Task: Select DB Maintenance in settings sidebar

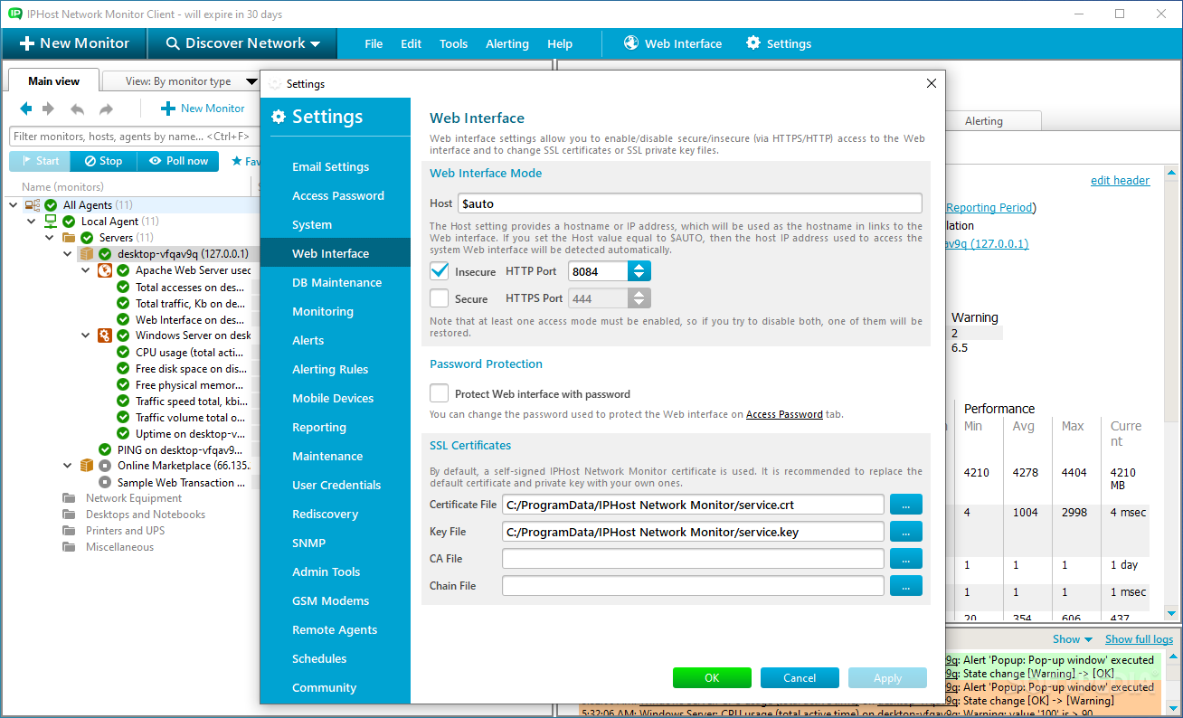Action: tap(335, 282)
